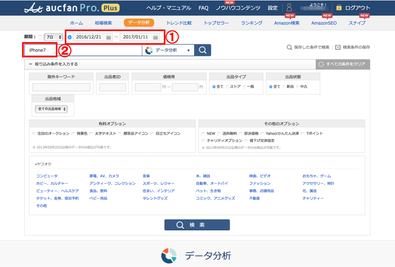This screenshot has width=395, height=267.
Task: Click the magnifier search icon button
Action: coord(202,50)
